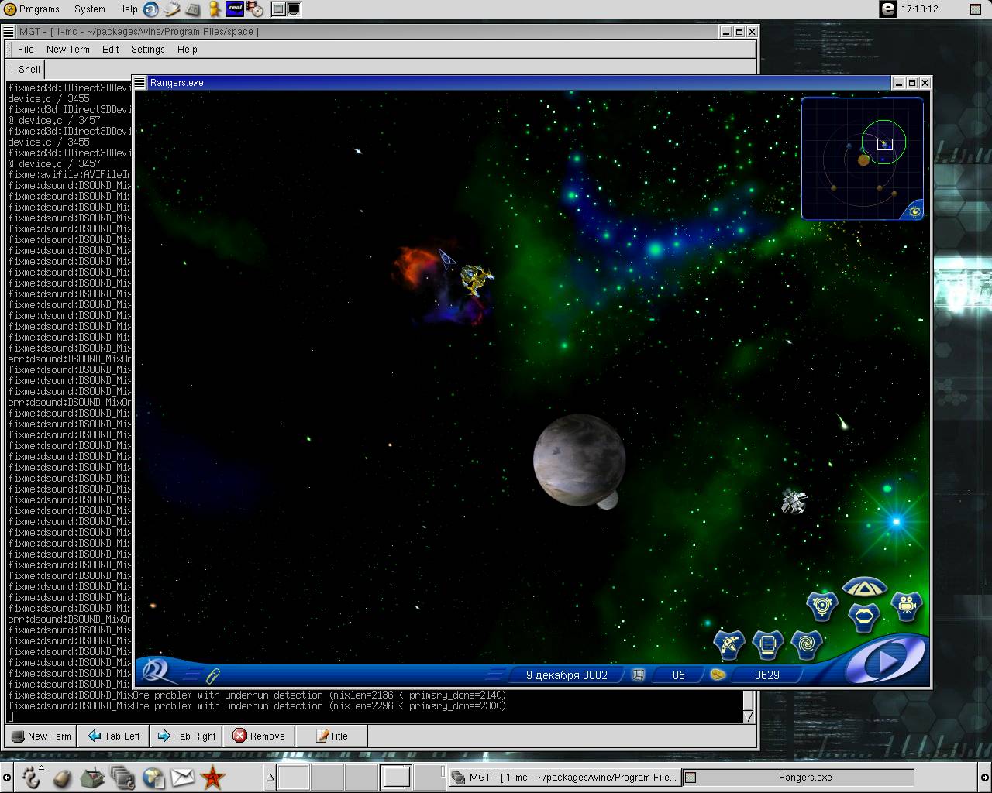Click the triangle dome button above lips icon
This screenshot has width=992, height=793.
(864, 586)
